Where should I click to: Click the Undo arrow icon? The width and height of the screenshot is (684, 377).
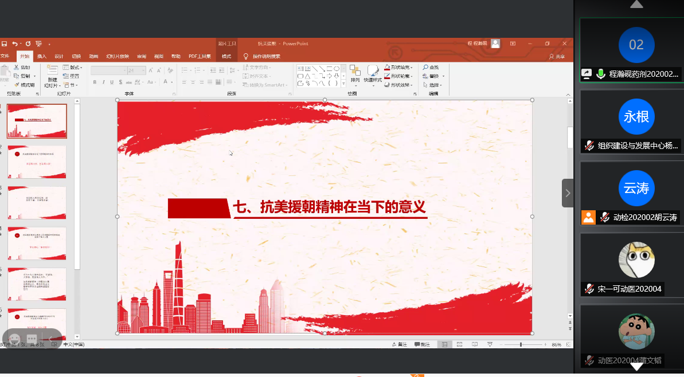pyautogui.click(x=15, y=44)
